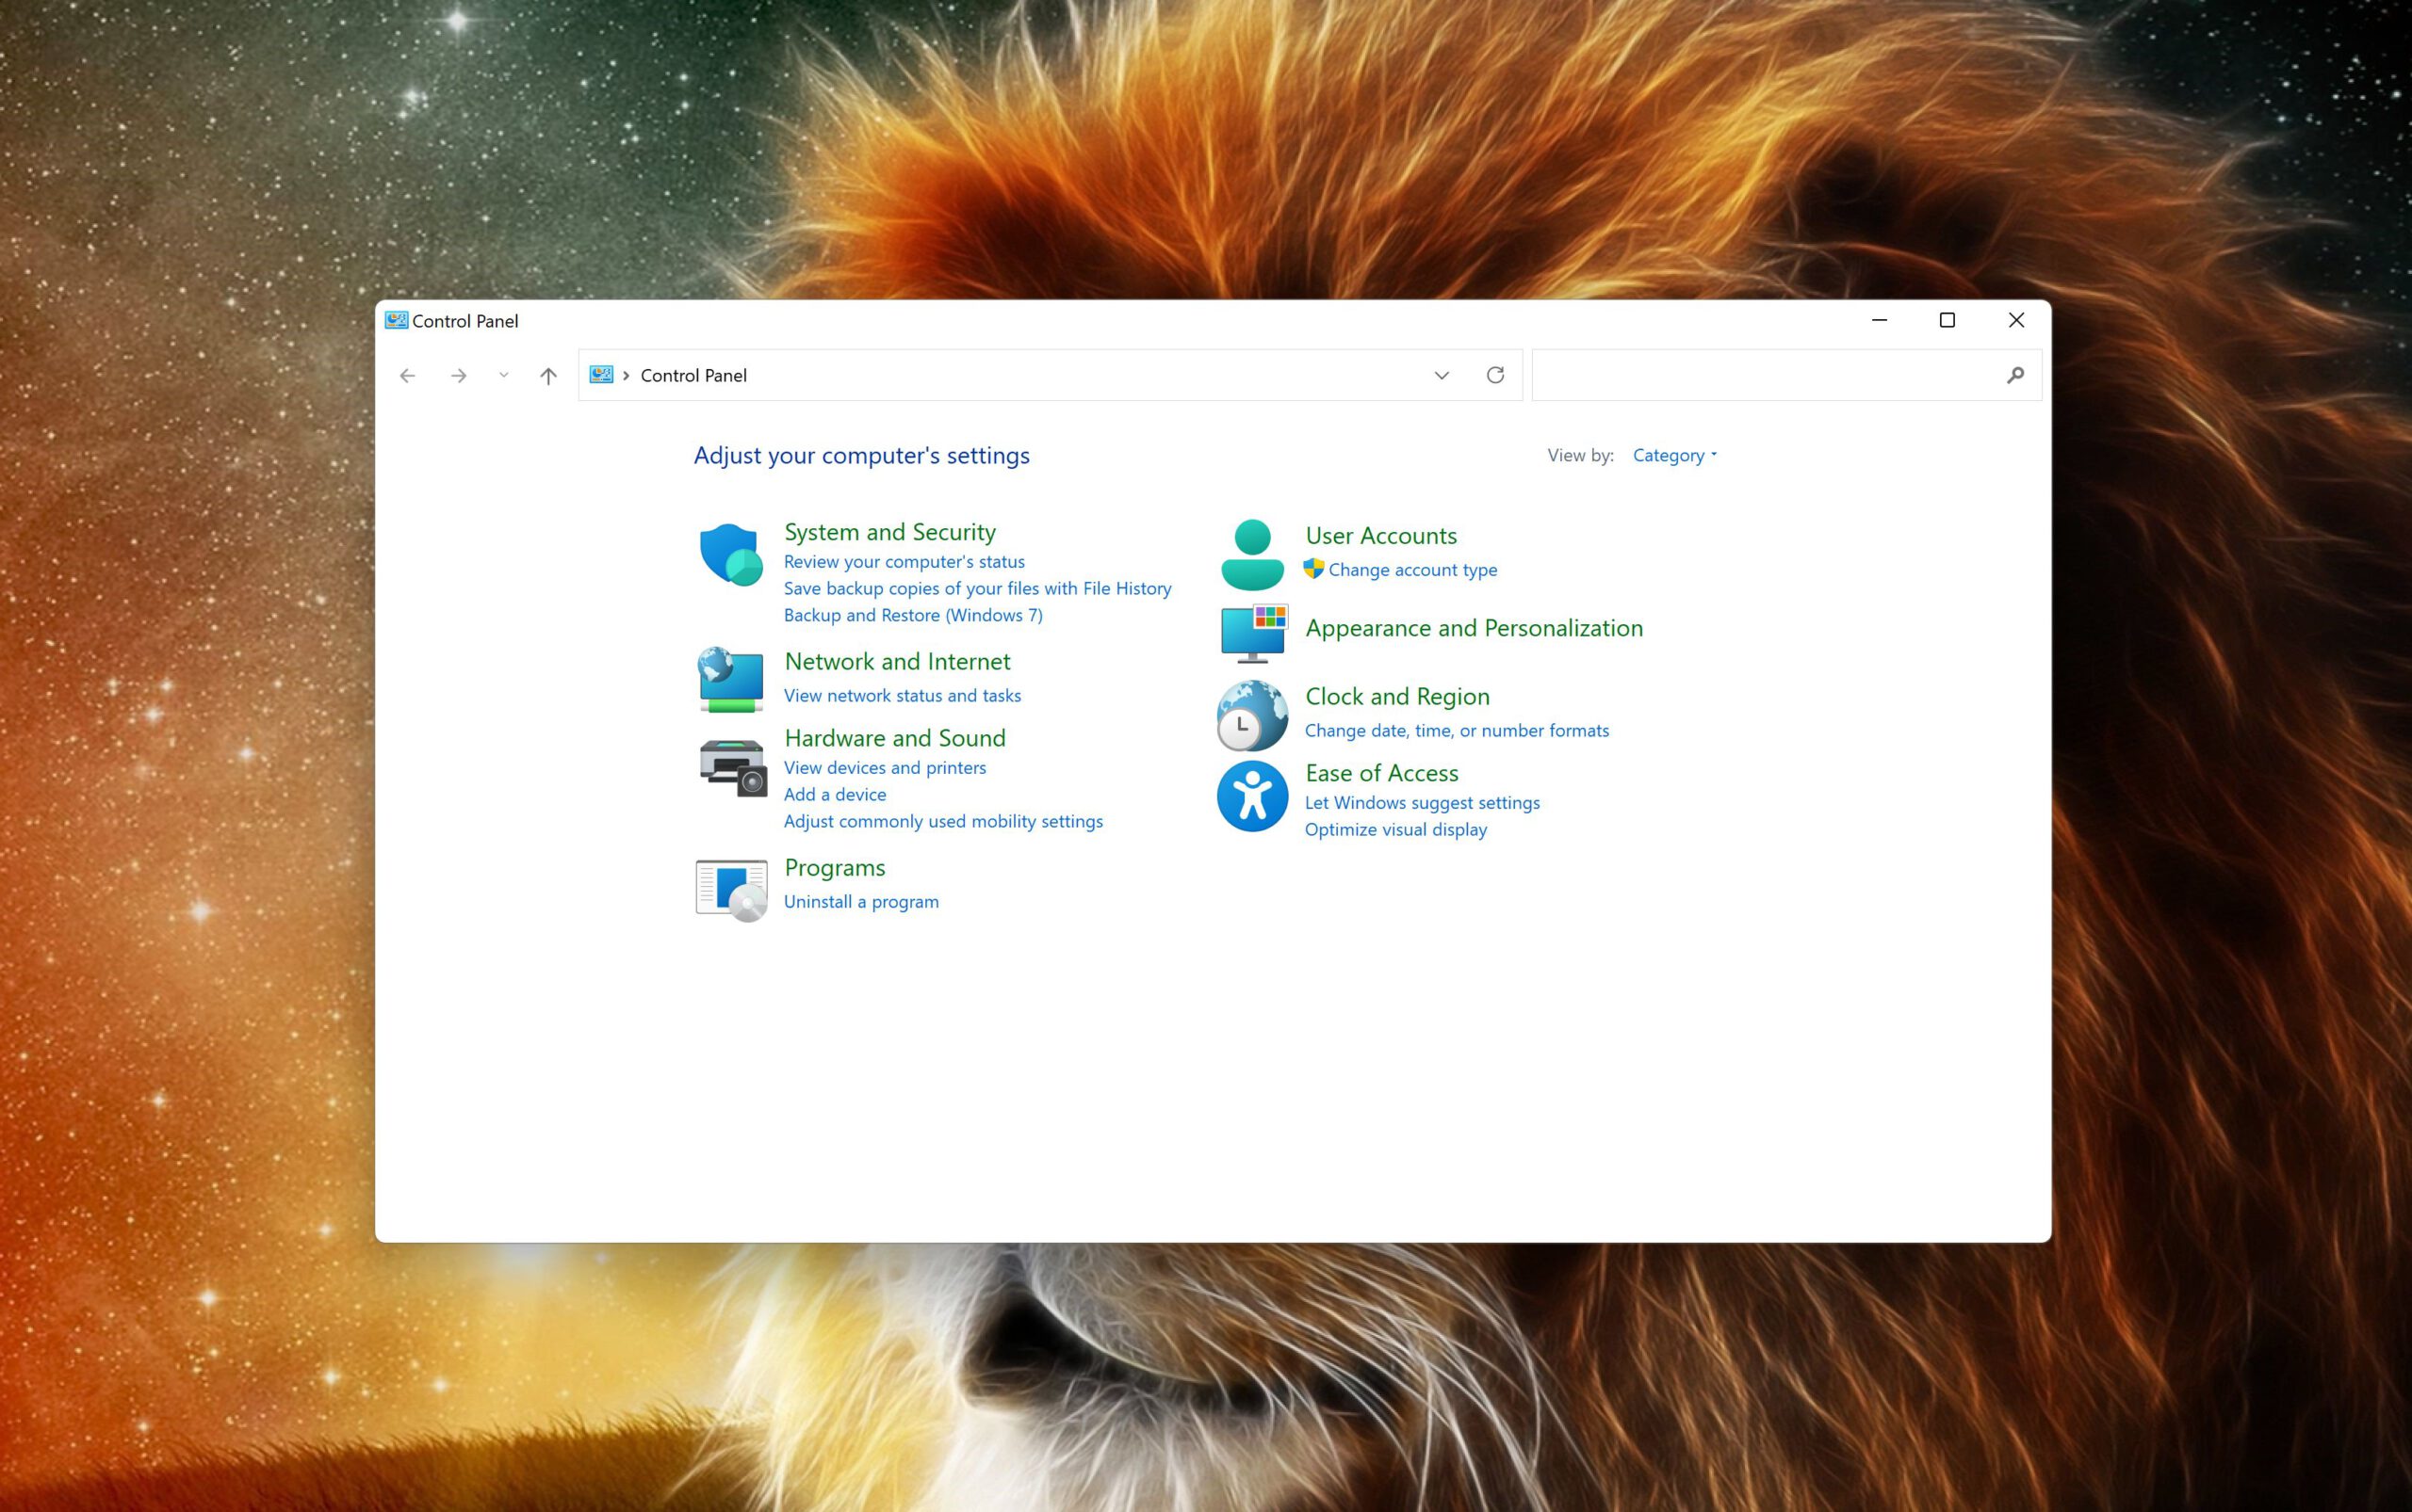Click Let Windows suggest settings
Viewport: 2412px width, 1512px height.
point(1422,803)
